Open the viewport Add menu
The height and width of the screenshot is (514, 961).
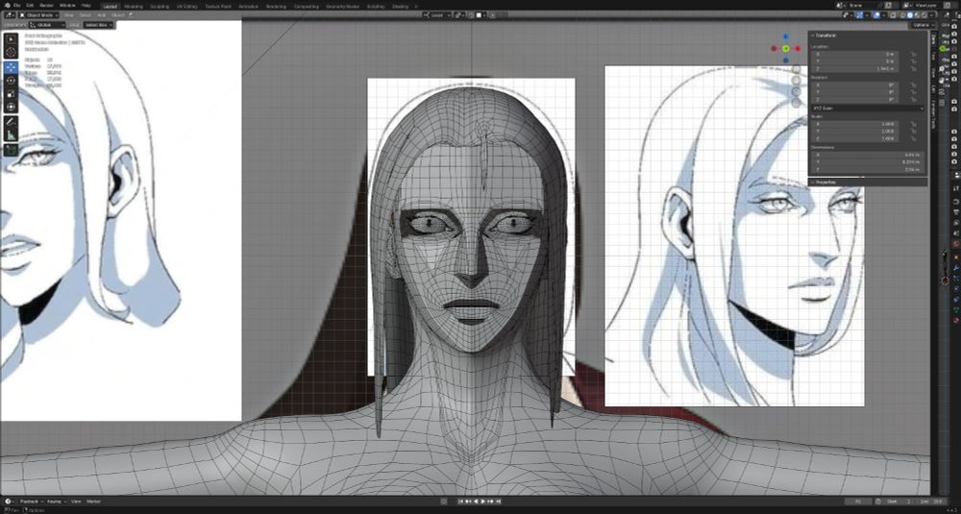click(x=101, y=14)
